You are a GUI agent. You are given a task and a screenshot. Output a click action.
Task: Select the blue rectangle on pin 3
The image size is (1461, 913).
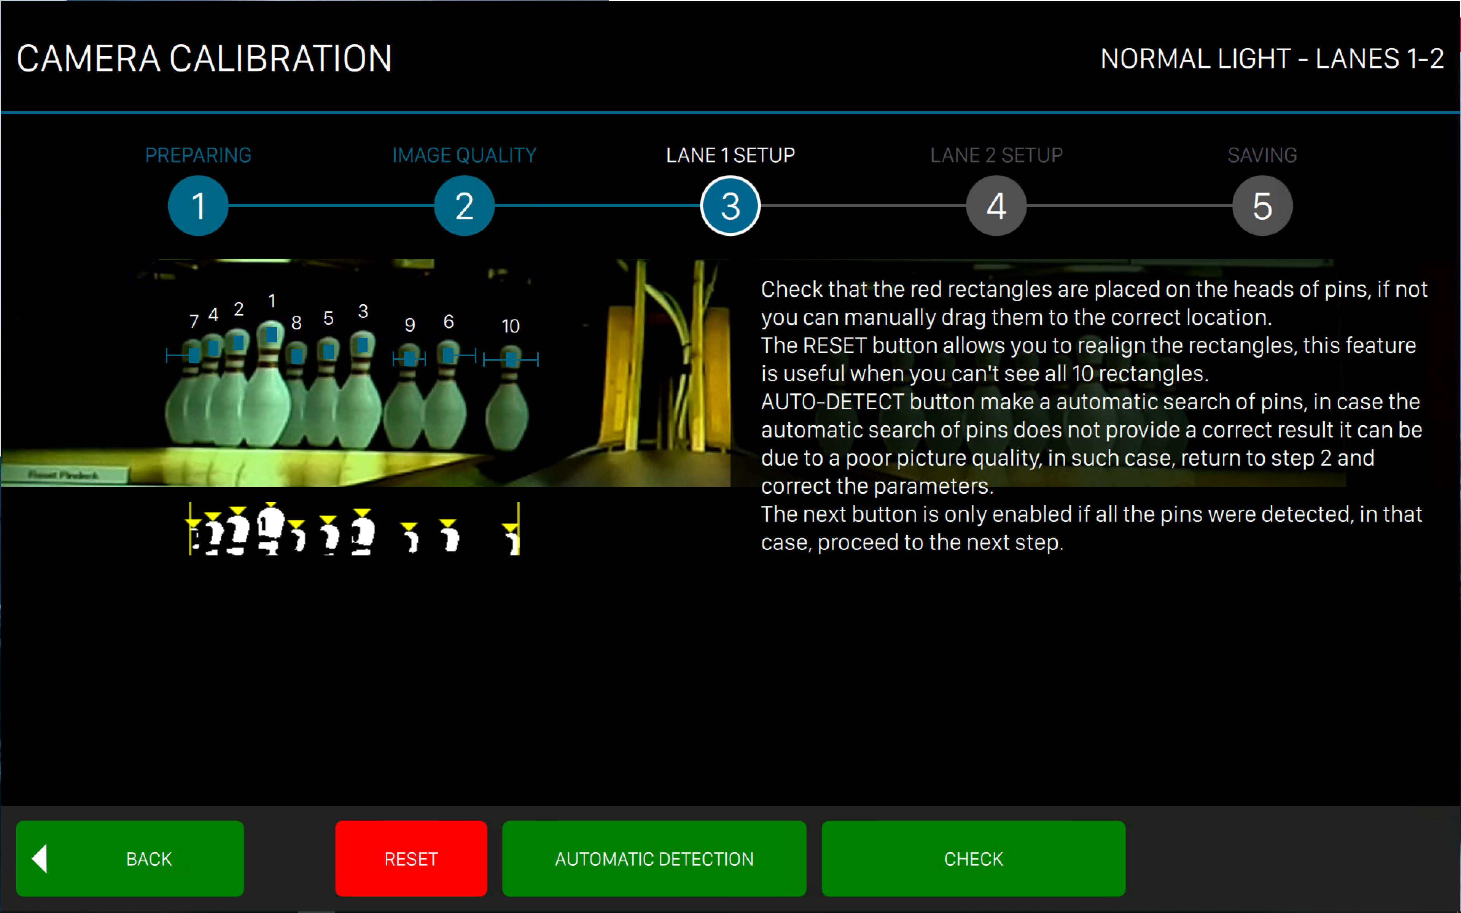(x=362, y=345)
